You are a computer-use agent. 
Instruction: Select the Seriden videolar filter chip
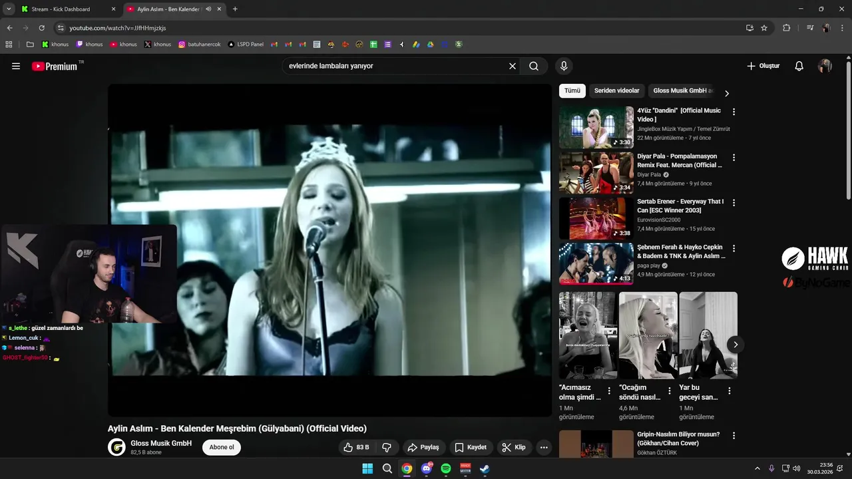[617, 91]
